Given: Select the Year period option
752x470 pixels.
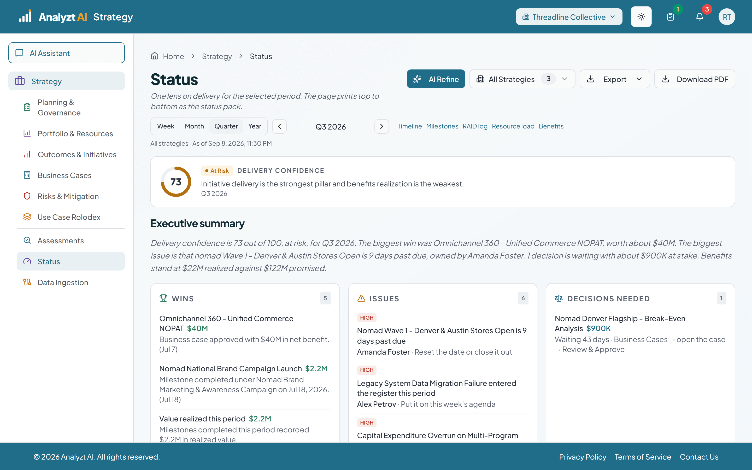Looking at the screenshot, I should tap(255, 126).
